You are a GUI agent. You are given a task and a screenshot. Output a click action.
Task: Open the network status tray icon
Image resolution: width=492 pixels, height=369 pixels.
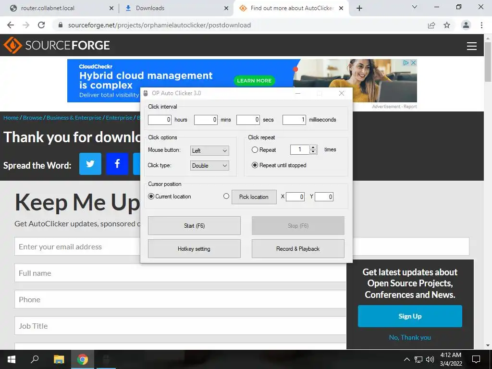click(x=418, y=359)
